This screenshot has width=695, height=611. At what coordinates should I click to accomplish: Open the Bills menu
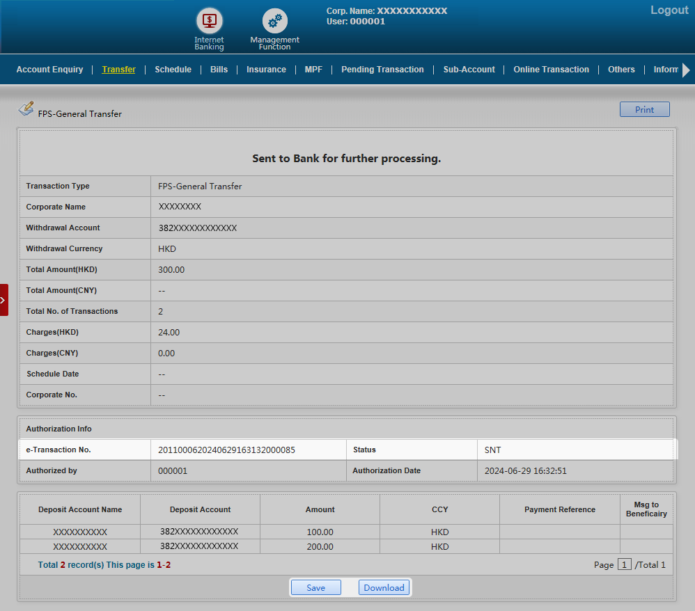click(219, 70)
